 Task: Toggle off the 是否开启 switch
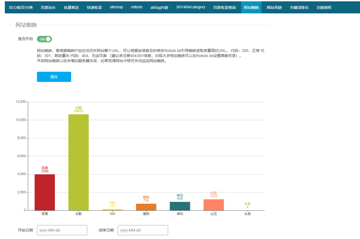[44, 39]
